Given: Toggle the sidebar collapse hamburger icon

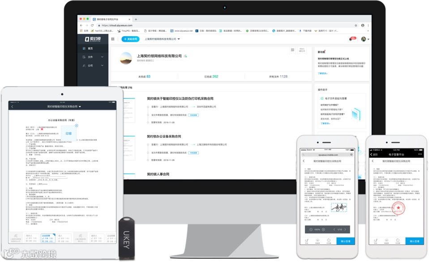Looking at the screenshot, I should point(113,39).
